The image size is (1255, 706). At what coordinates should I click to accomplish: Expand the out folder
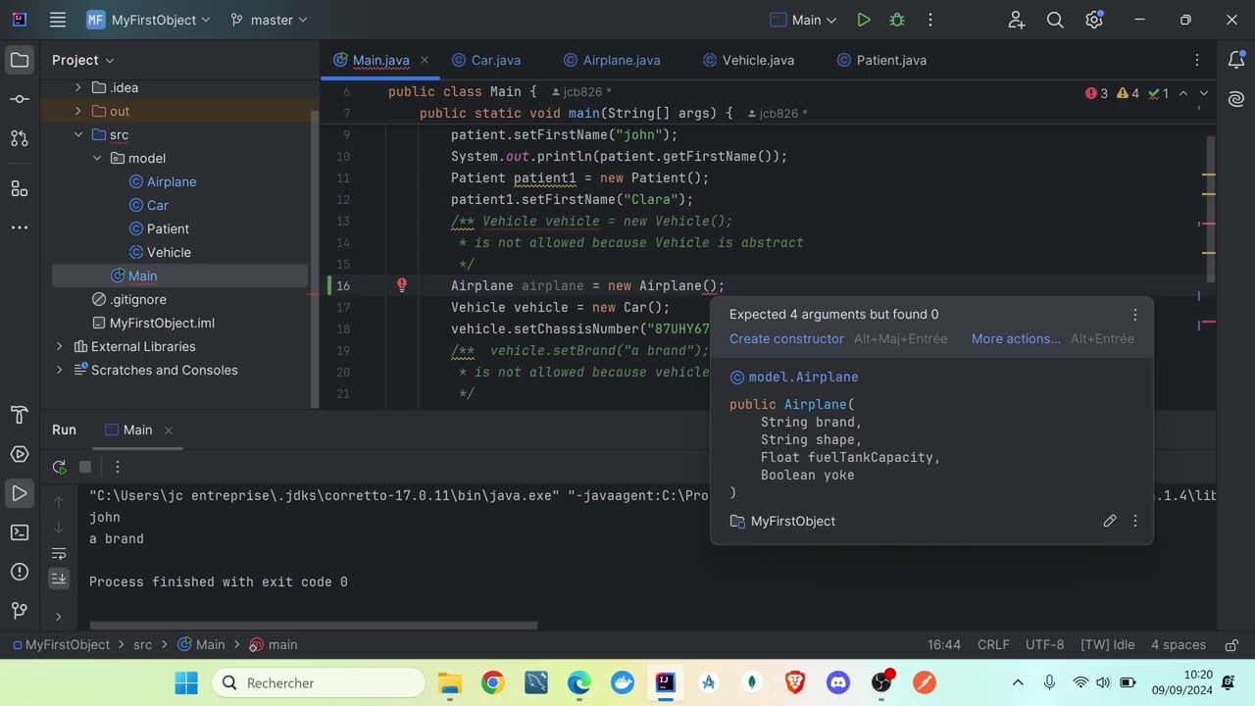[78, 111]
